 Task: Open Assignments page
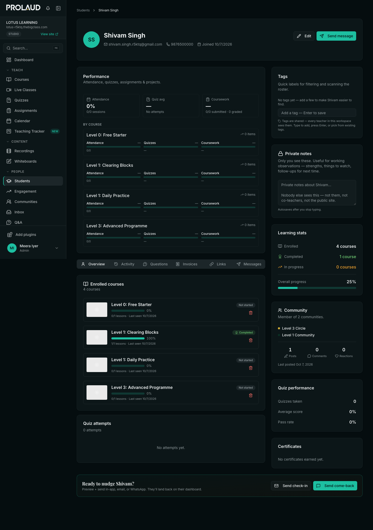pyautogui.click(x=33, y=111)
